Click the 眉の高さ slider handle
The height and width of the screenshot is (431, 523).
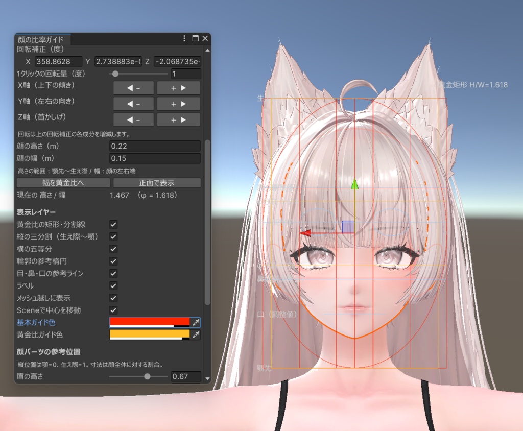point(147,377)
